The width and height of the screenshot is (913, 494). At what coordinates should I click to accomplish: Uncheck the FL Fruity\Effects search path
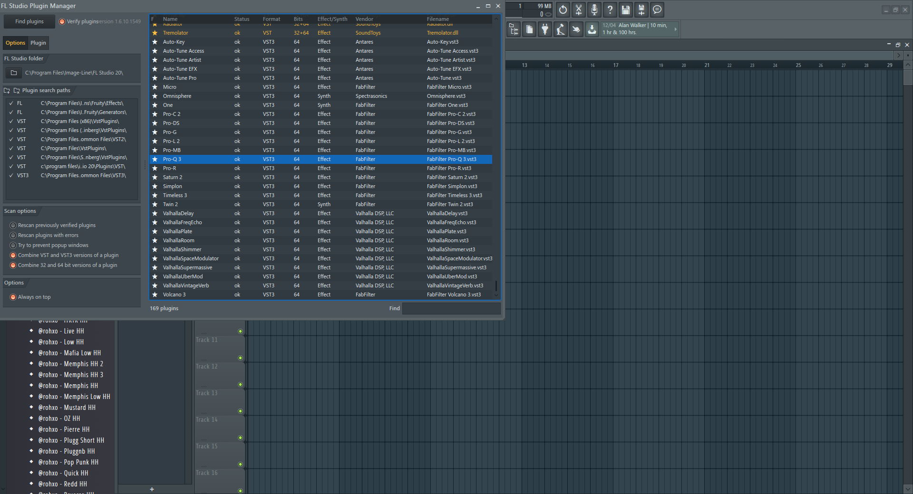[x=11, y=103]
